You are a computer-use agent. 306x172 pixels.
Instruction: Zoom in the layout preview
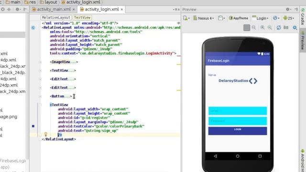pyautogui.click(x=262, y=28)
